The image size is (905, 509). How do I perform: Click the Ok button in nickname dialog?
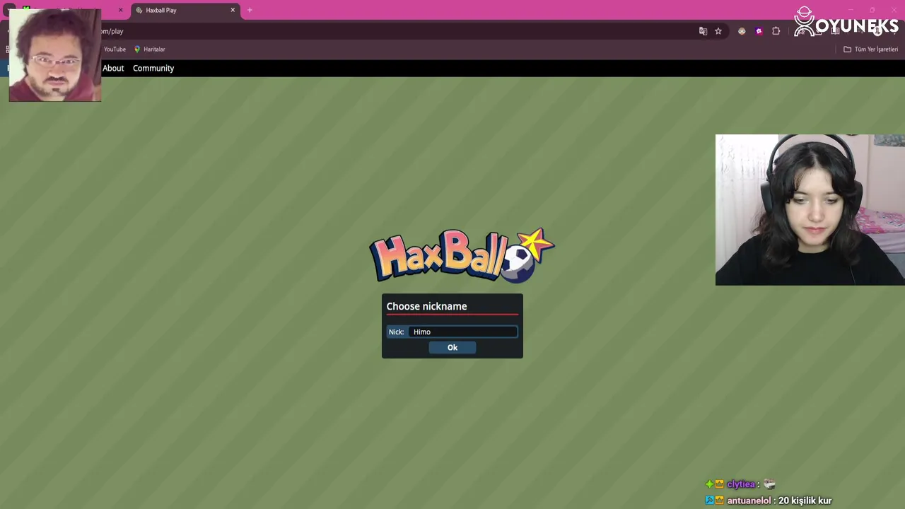452,347
